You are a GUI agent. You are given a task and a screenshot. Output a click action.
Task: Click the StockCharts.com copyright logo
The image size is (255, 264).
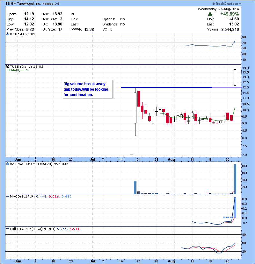pos(227,3)
